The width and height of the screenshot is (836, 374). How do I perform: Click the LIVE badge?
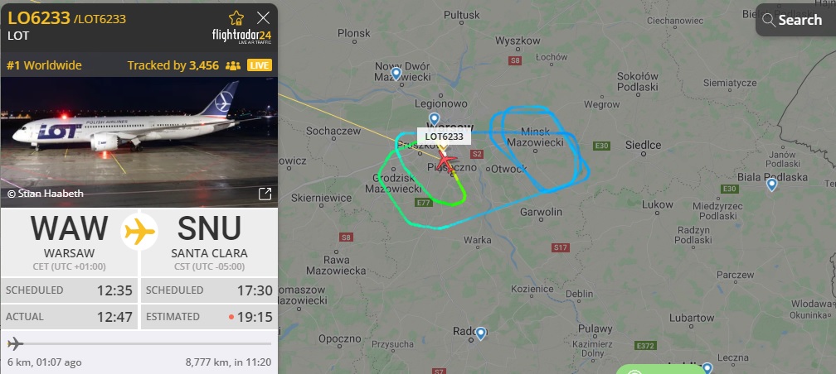click(x=260, y=65)
